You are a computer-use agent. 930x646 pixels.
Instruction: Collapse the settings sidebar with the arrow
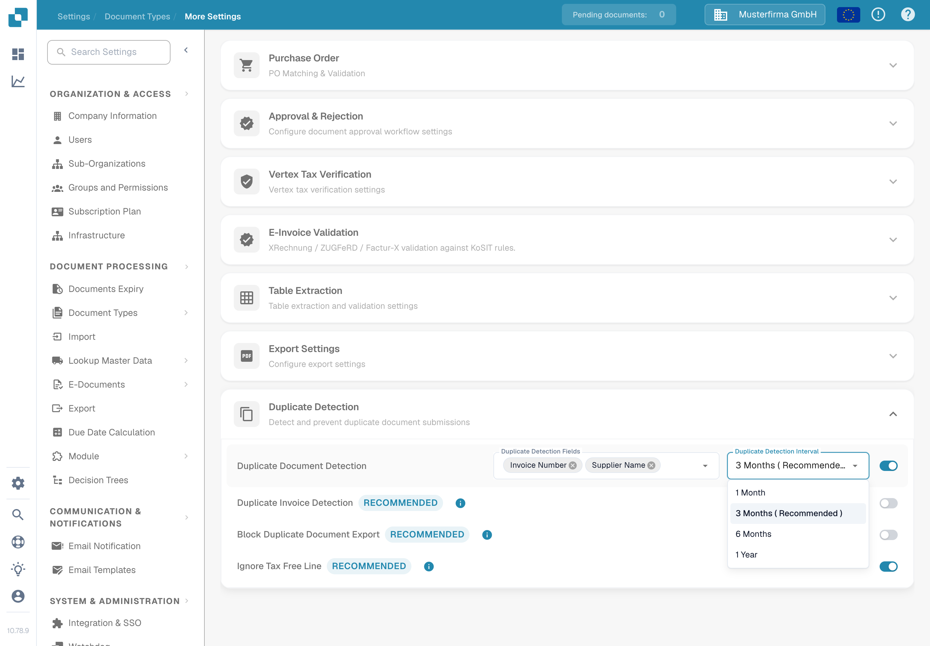(x=186, y=50)
